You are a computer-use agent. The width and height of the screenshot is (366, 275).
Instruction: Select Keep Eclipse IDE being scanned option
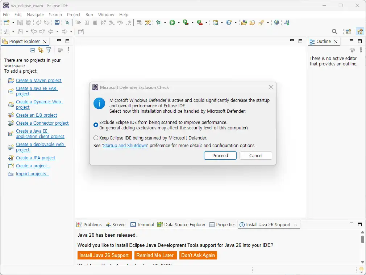(x=96, y=138)
